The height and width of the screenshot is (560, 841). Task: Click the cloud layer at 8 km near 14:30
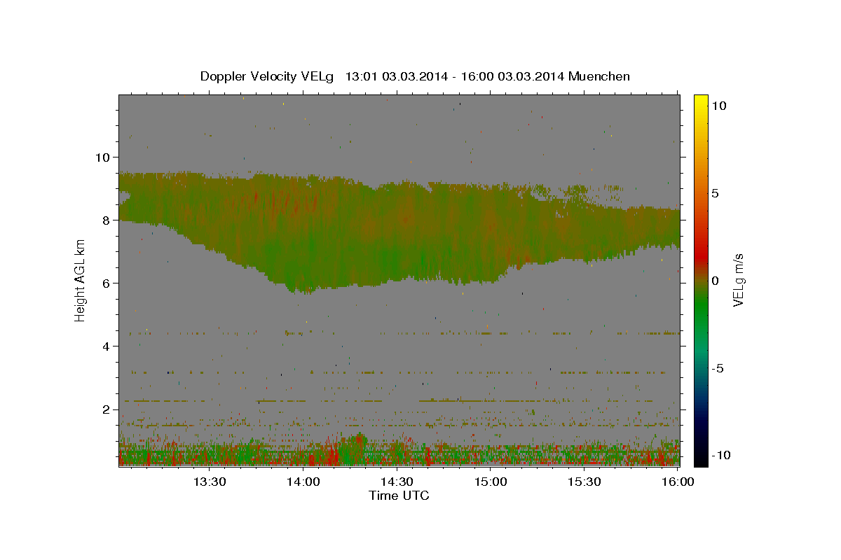point(396,220)
